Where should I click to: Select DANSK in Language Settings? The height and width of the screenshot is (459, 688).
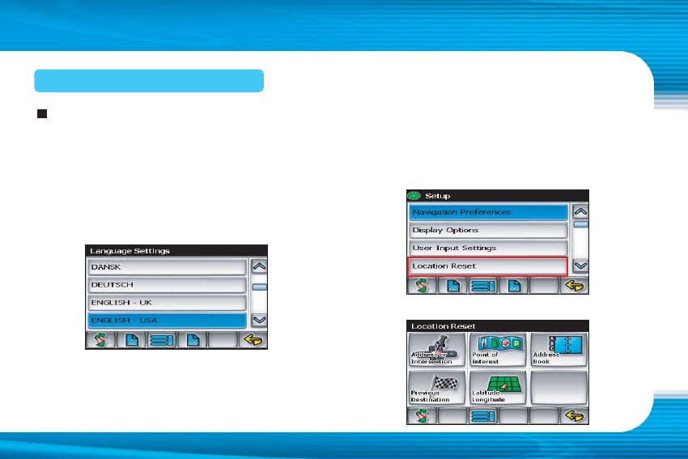(x=168, y=267)
